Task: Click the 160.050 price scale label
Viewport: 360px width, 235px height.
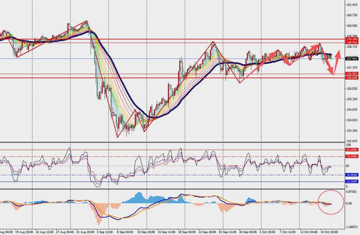Action: pyautogui.click(x=352, y=26)
